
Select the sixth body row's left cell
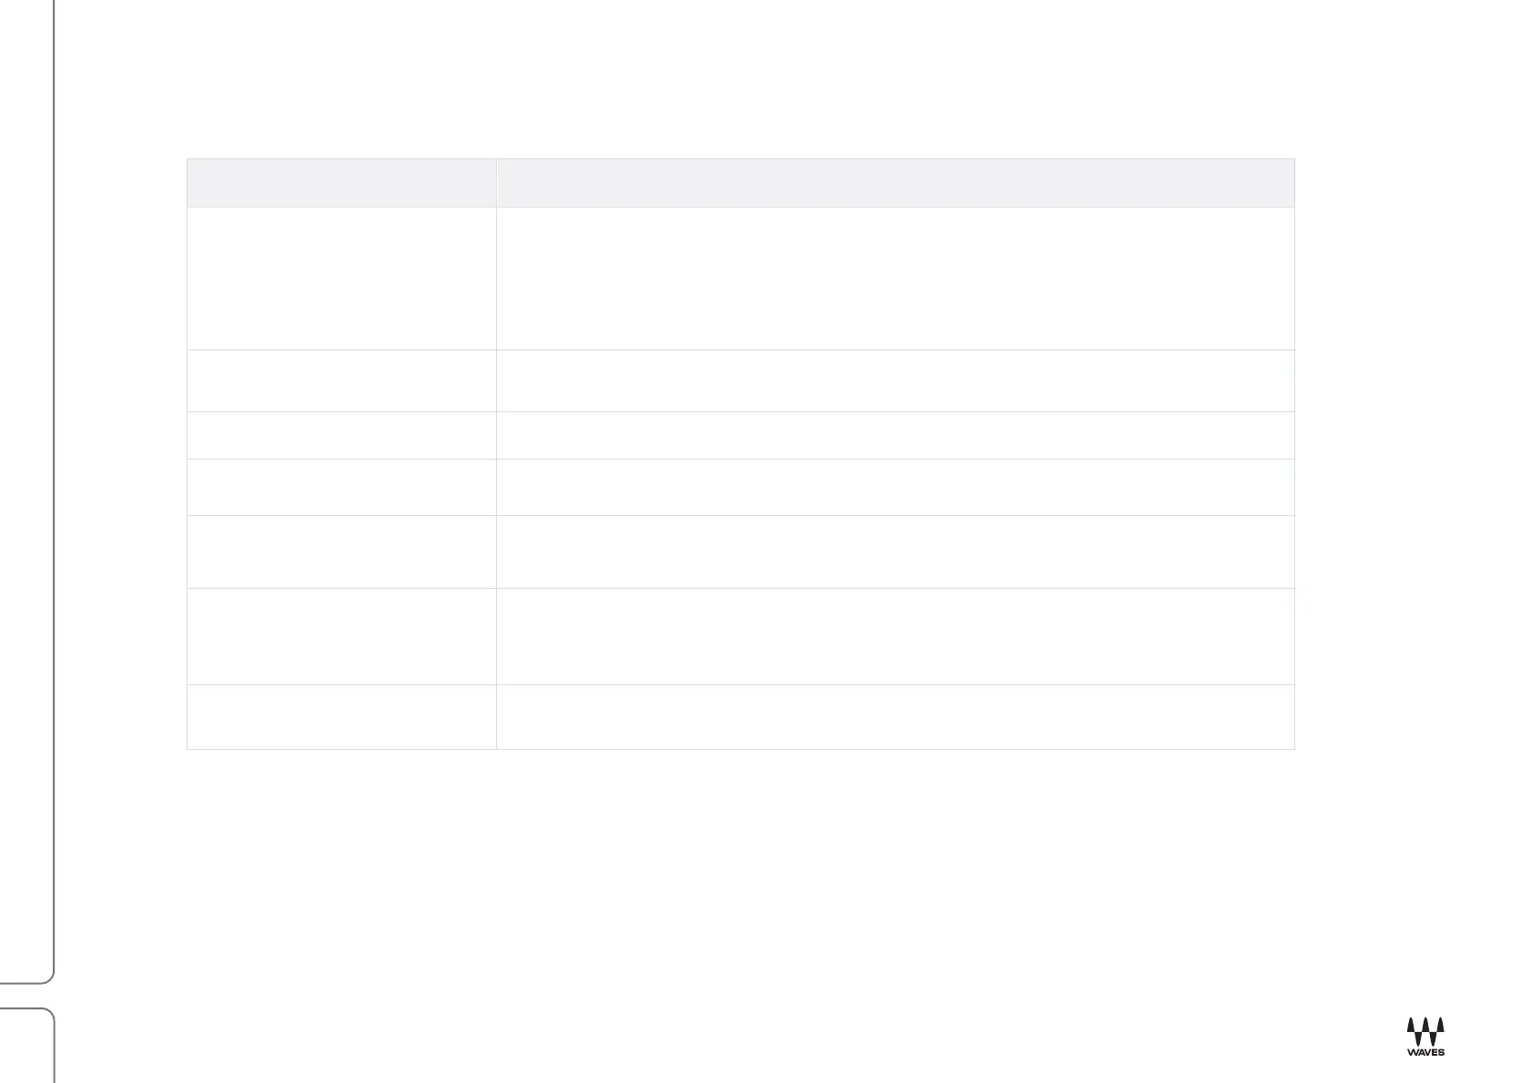pos(341,637)
